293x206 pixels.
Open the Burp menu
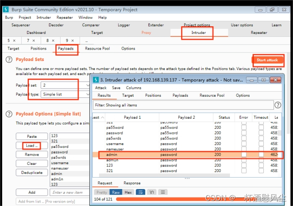[9, 17]
